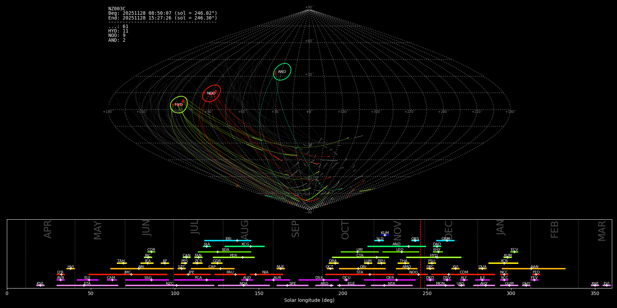Click the 'End: 20251128 15:27:26' line
The image size is (617, 308).
(x=163, y=18)
